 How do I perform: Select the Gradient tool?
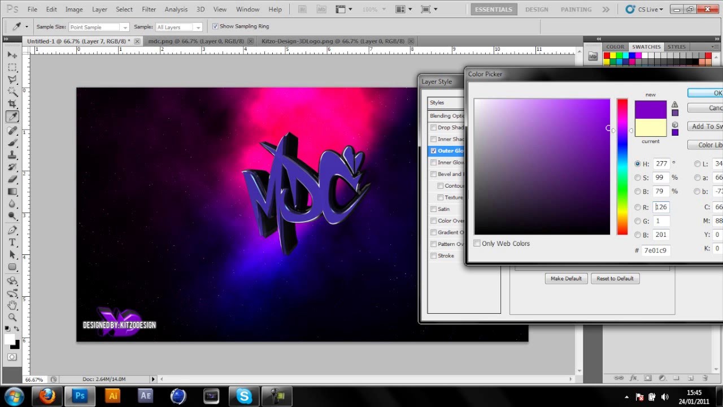point(12,192)
